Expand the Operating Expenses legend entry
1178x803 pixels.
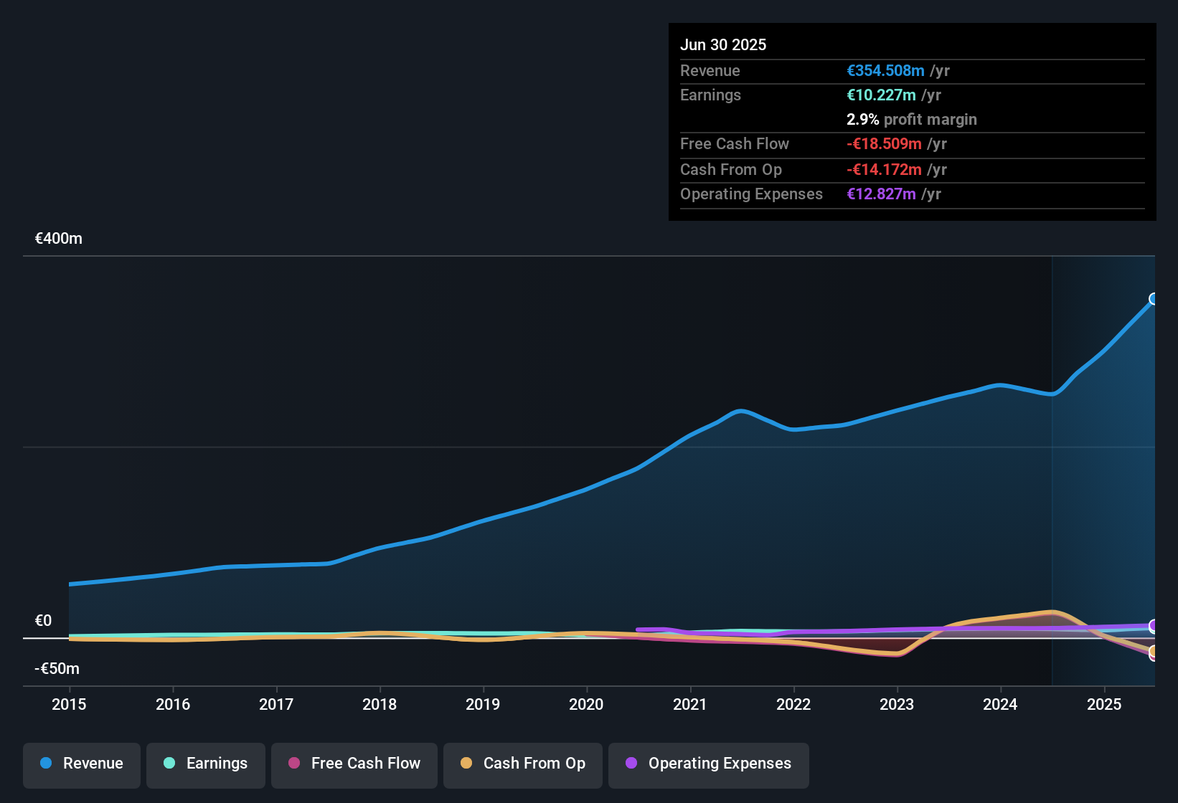point(709,764)
